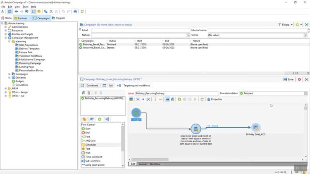This screenshot has width=310, height=174.
Task: Switch to the Home tab
Action: tap(7, 18)
